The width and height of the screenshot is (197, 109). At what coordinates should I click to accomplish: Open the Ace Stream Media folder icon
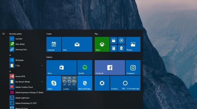coord(12,82)
